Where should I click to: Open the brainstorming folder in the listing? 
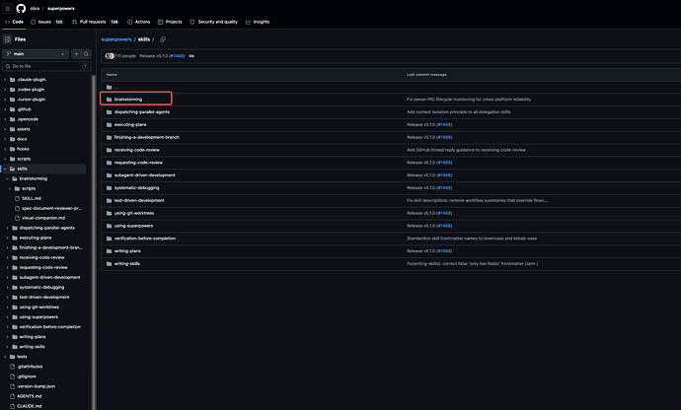pos(128,100)
